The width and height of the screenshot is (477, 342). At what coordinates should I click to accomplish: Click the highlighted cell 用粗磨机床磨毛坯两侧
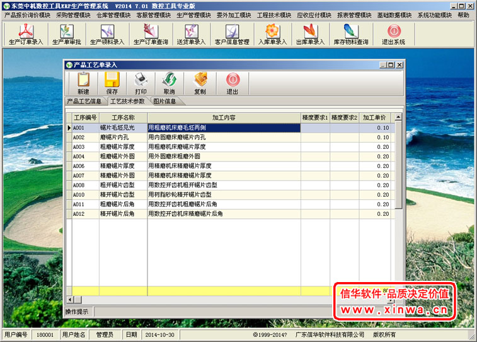[x=224, y=128]
